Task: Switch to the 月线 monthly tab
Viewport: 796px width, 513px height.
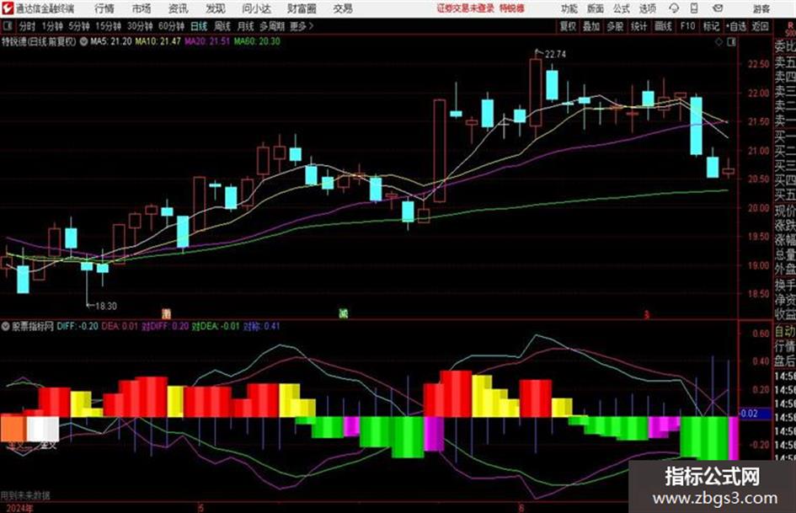Action: (244, 26)
